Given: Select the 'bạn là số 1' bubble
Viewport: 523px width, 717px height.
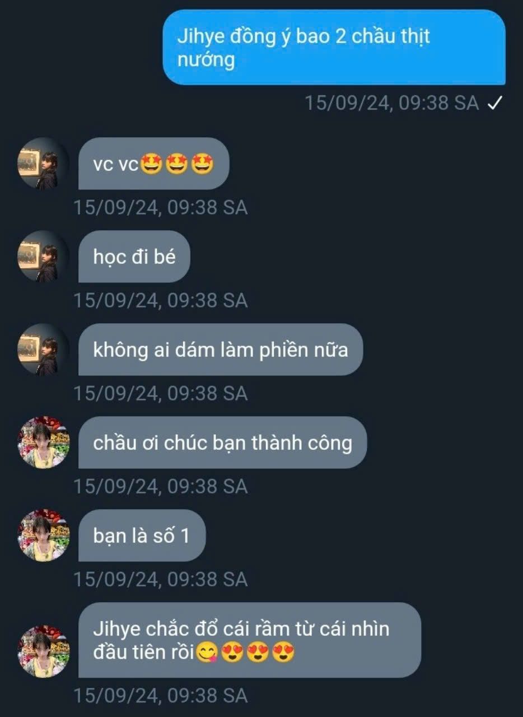Looking at the screenshot, I should (142, 536).
